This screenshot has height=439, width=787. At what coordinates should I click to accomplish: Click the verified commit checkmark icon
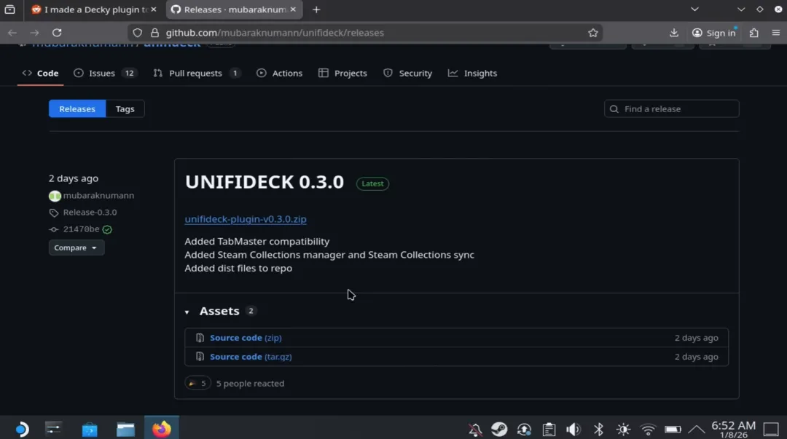click(x=107, y=230)
